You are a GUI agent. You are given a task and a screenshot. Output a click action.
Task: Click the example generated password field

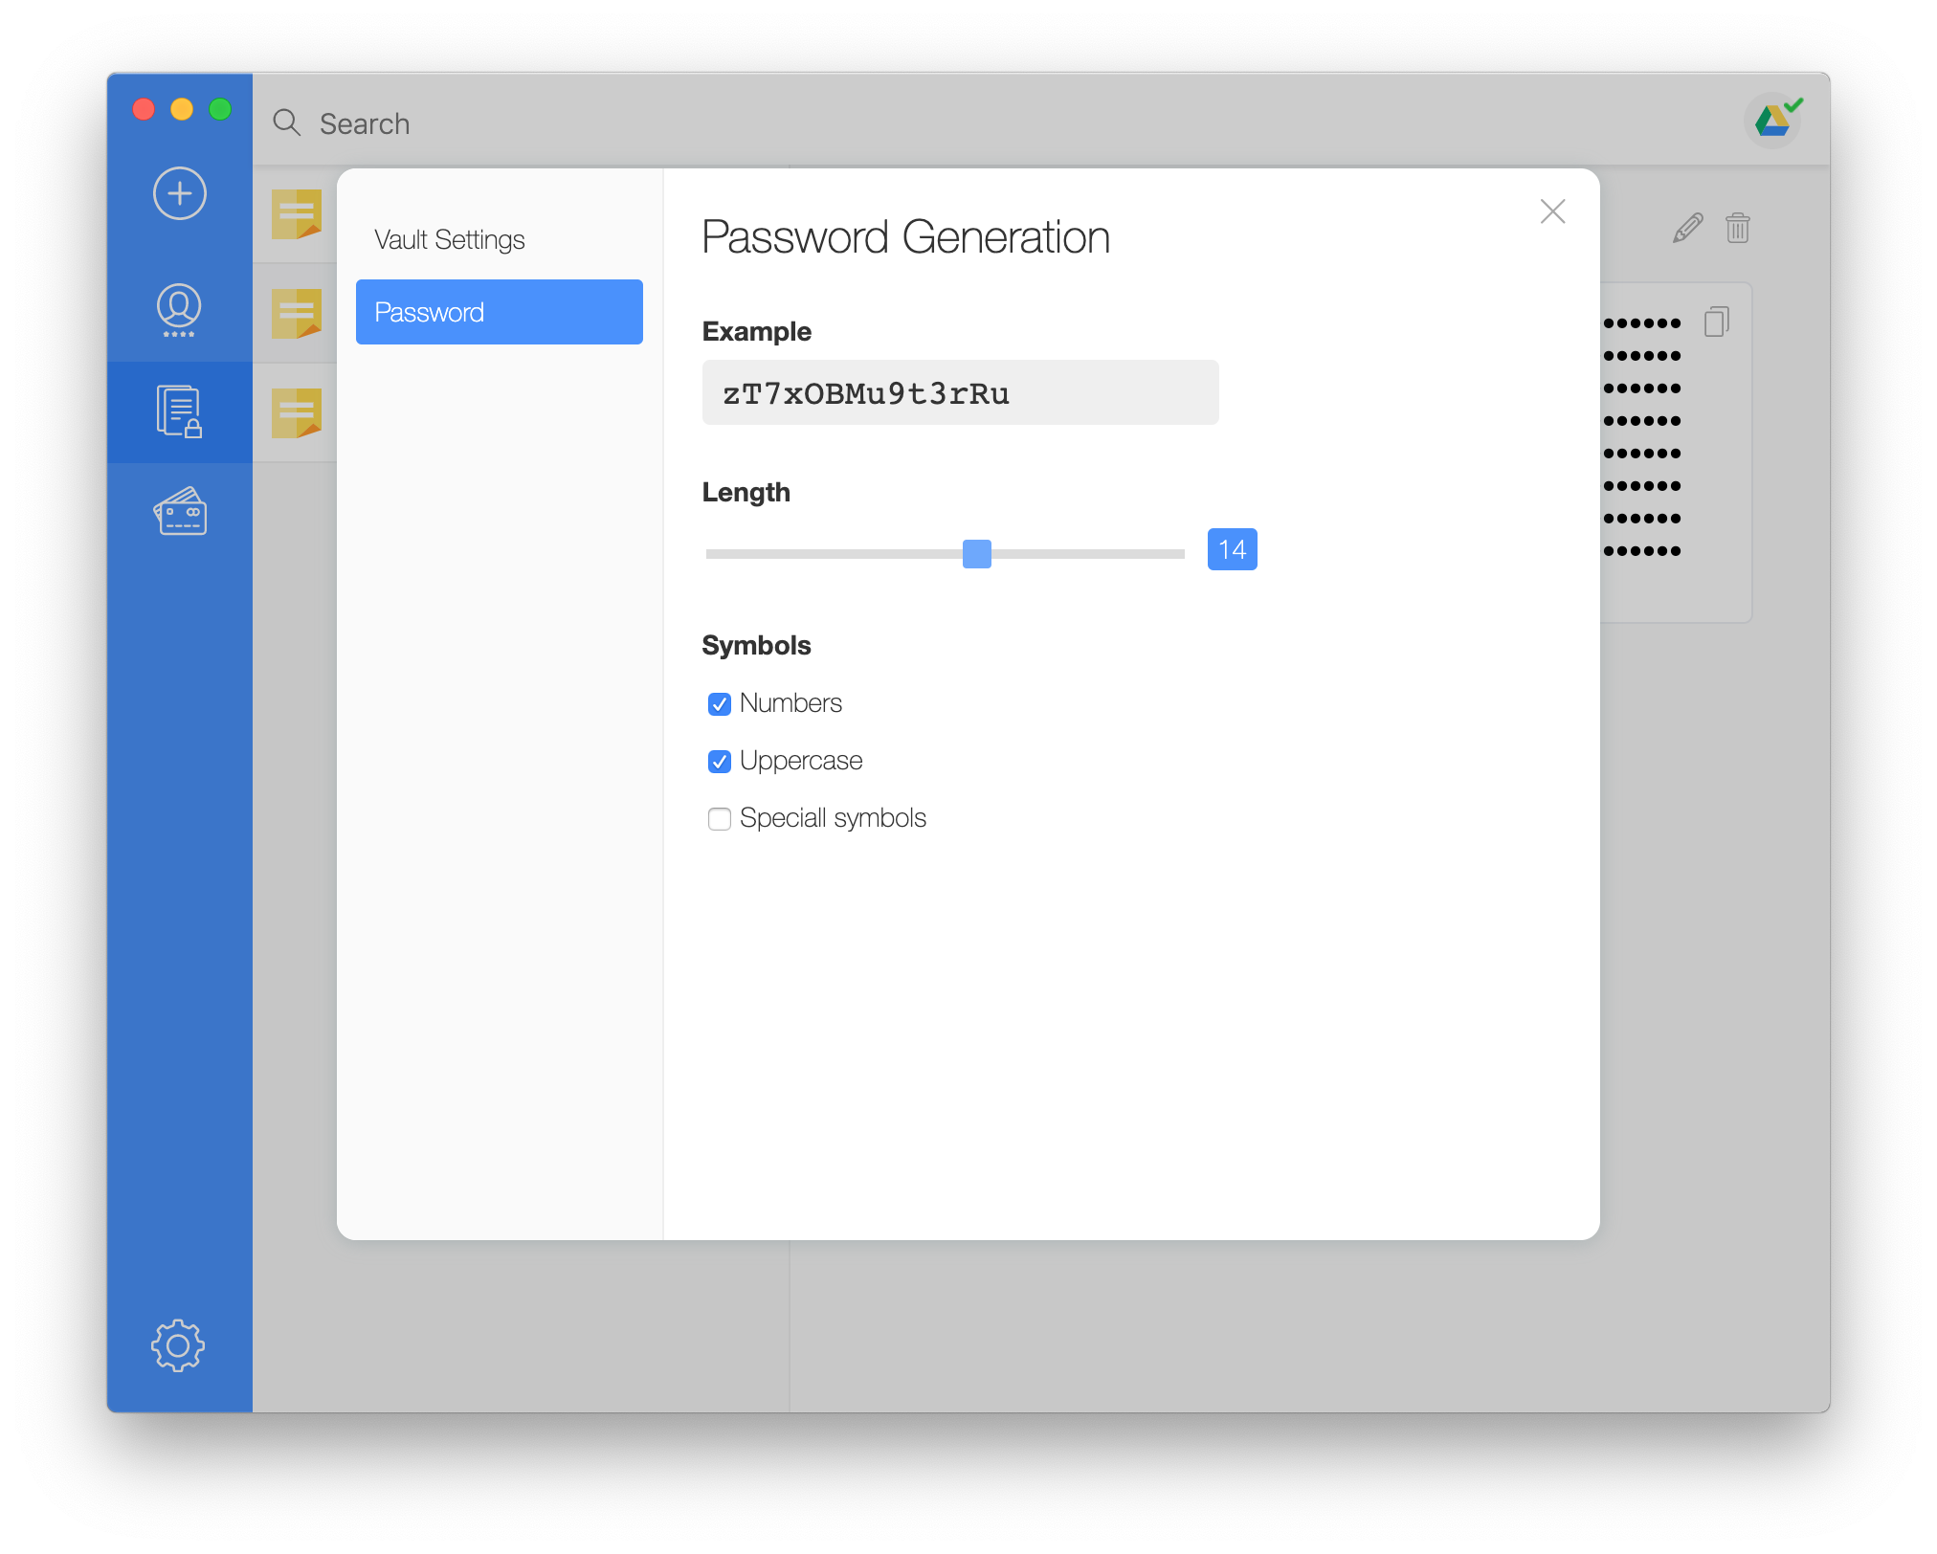(960, 393)
